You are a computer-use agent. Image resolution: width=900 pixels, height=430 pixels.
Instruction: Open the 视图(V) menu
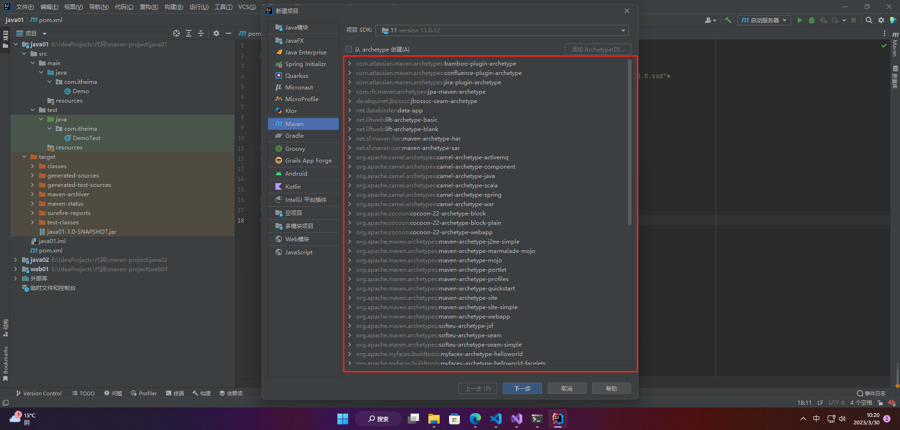(x=73, y=7)
